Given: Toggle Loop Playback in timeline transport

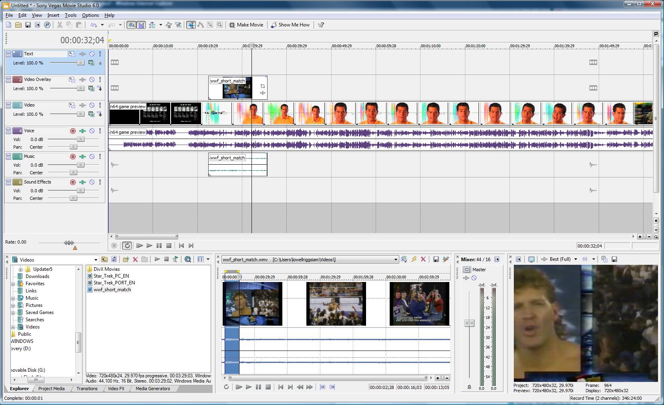Looking at the screenshot, I should pos(127,246).
